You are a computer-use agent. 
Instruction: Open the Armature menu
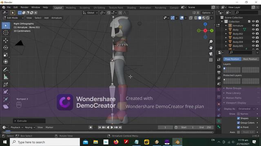[x=56, y=18]
